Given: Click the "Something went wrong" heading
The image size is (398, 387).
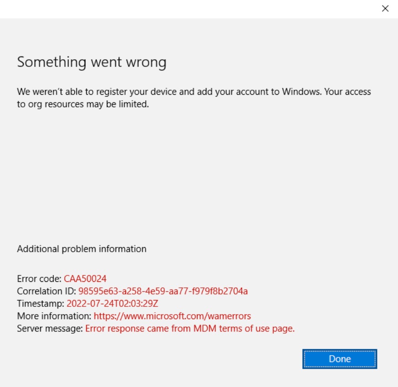Looking at the screenshot, I should tap(92, 62).
